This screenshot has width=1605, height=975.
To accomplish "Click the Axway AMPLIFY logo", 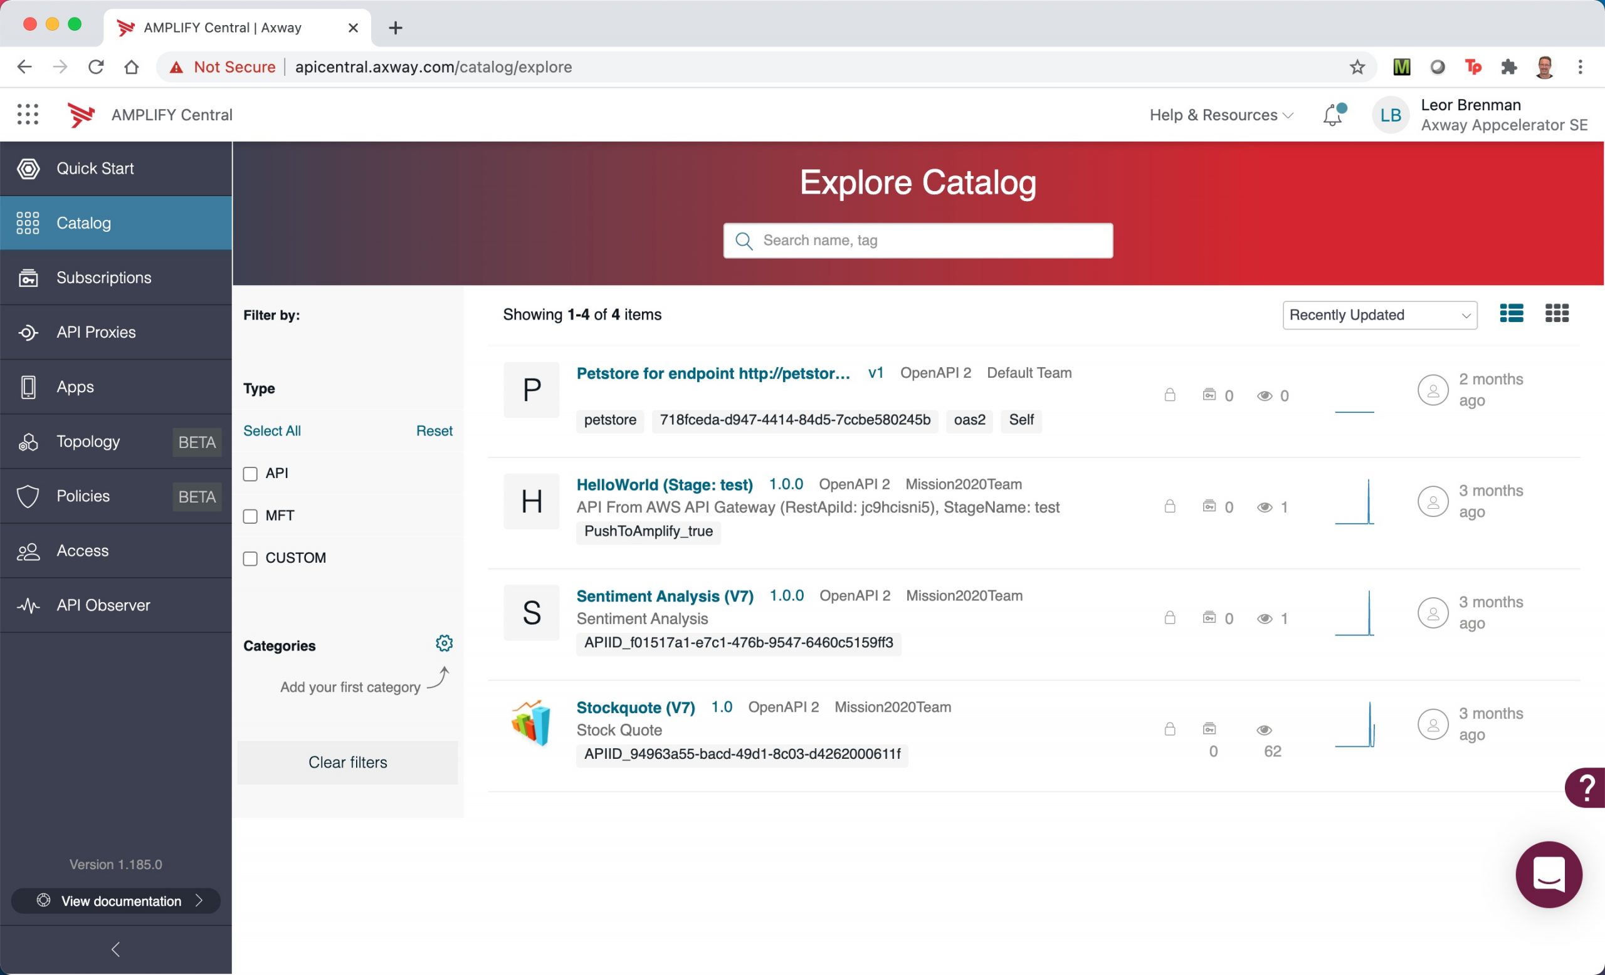I will pyautogui.click(x=82, y=115).
